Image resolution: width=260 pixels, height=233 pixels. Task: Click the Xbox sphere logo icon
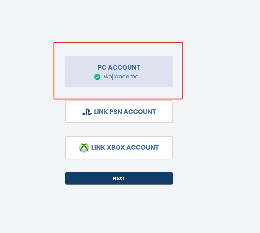coord(84,148)
